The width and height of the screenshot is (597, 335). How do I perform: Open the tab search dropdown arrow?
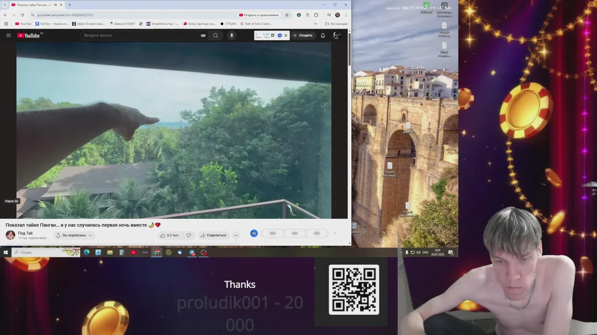click(x=5, y=5)
